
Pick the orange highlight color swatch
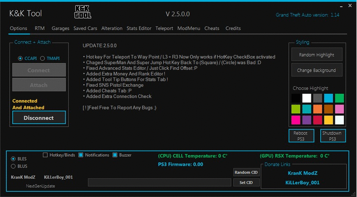tap(317, 109)
